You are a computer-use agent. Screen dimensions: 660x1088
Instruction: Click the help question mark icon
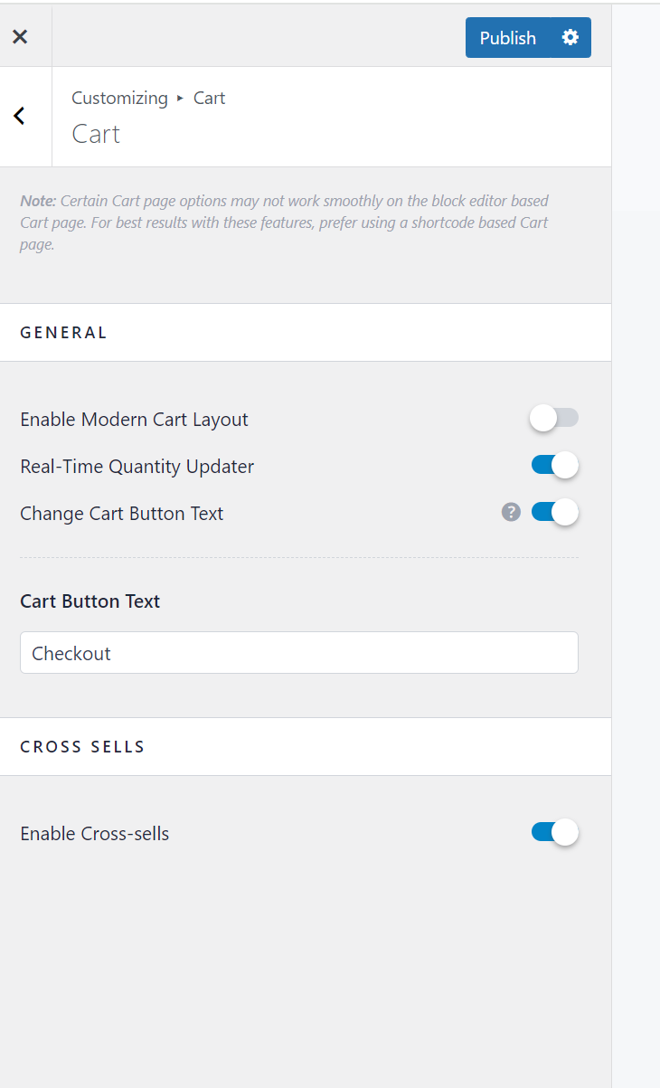click(x=511, y=513)
